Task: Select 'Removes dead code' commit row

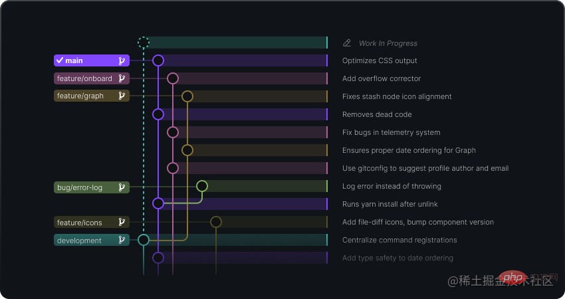Action: click(x=377, y=115)
